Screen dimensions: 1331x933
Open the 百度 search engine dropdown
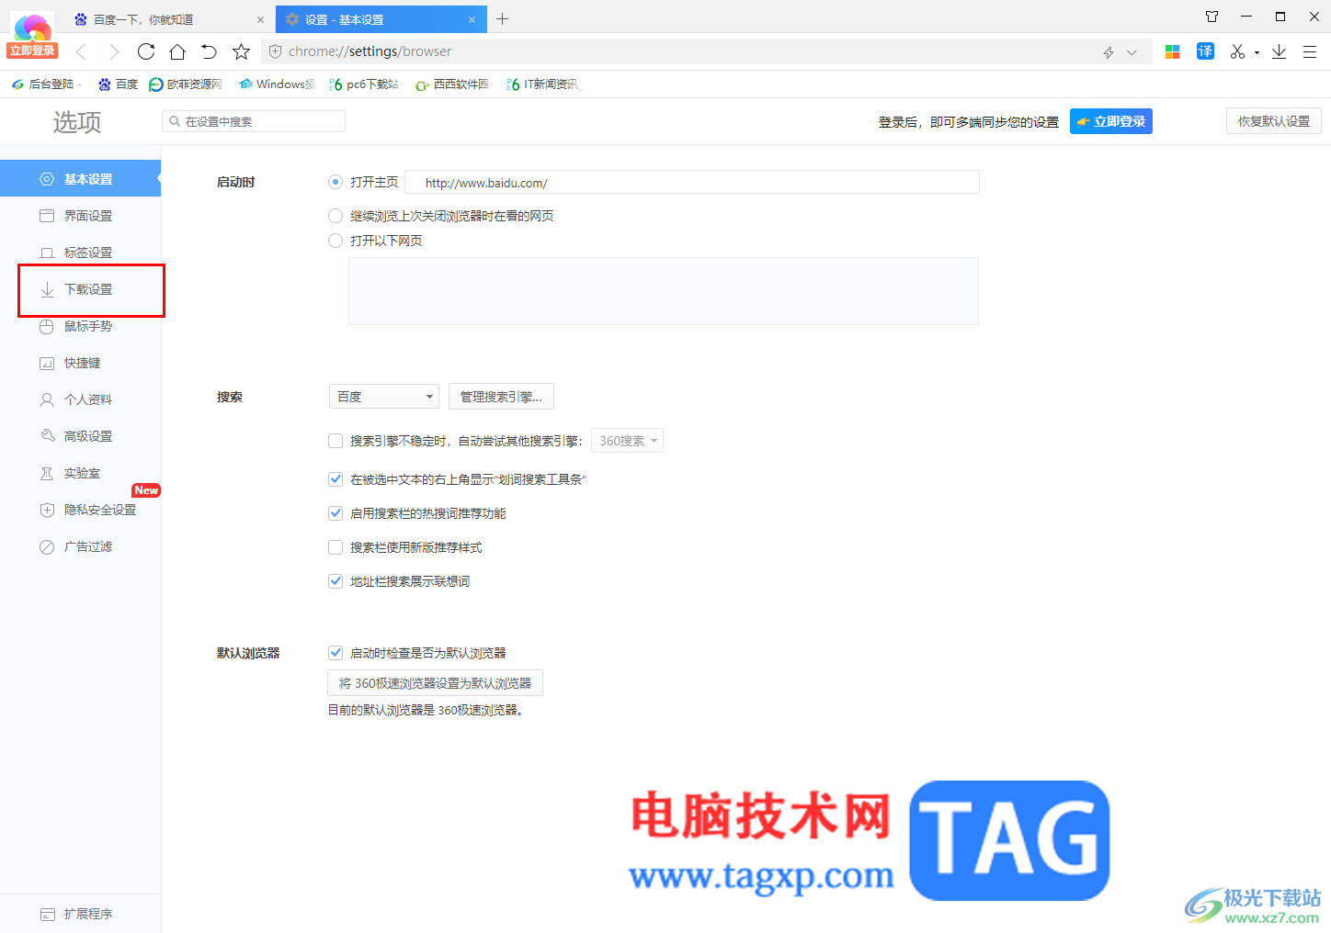click(384, 397)
